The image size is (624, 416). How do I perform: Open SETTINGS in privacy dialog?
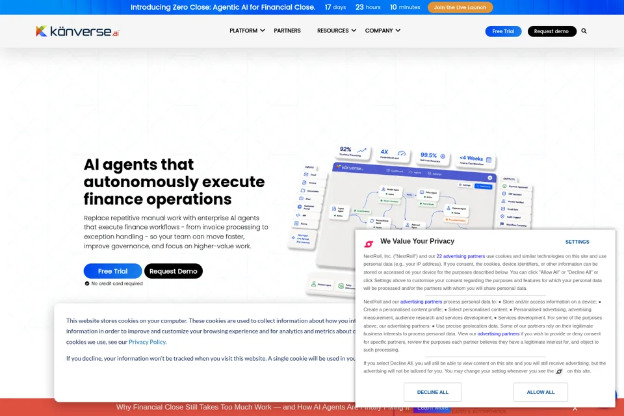tap(577, 242)
